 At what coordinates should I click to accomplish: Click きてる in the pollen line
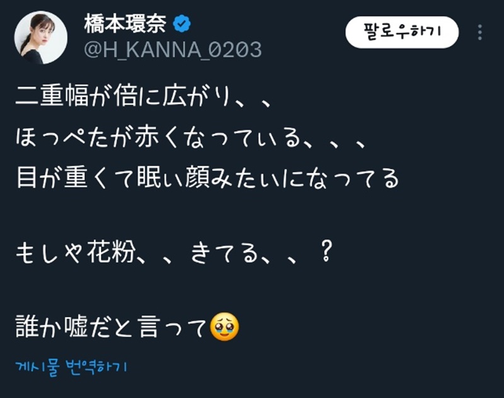tap(224, 253)
